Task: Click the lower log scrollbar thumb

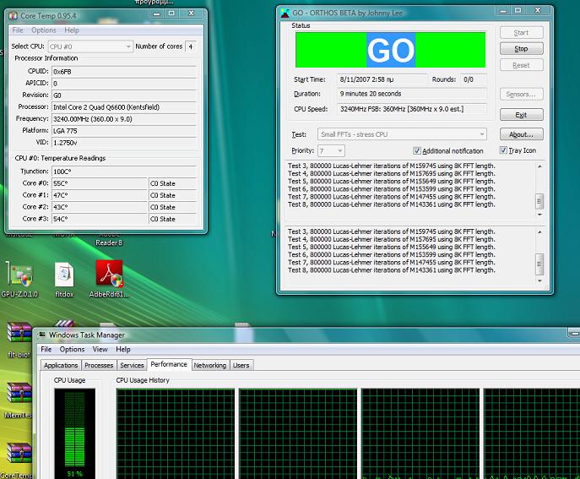Action: point(539,264)
